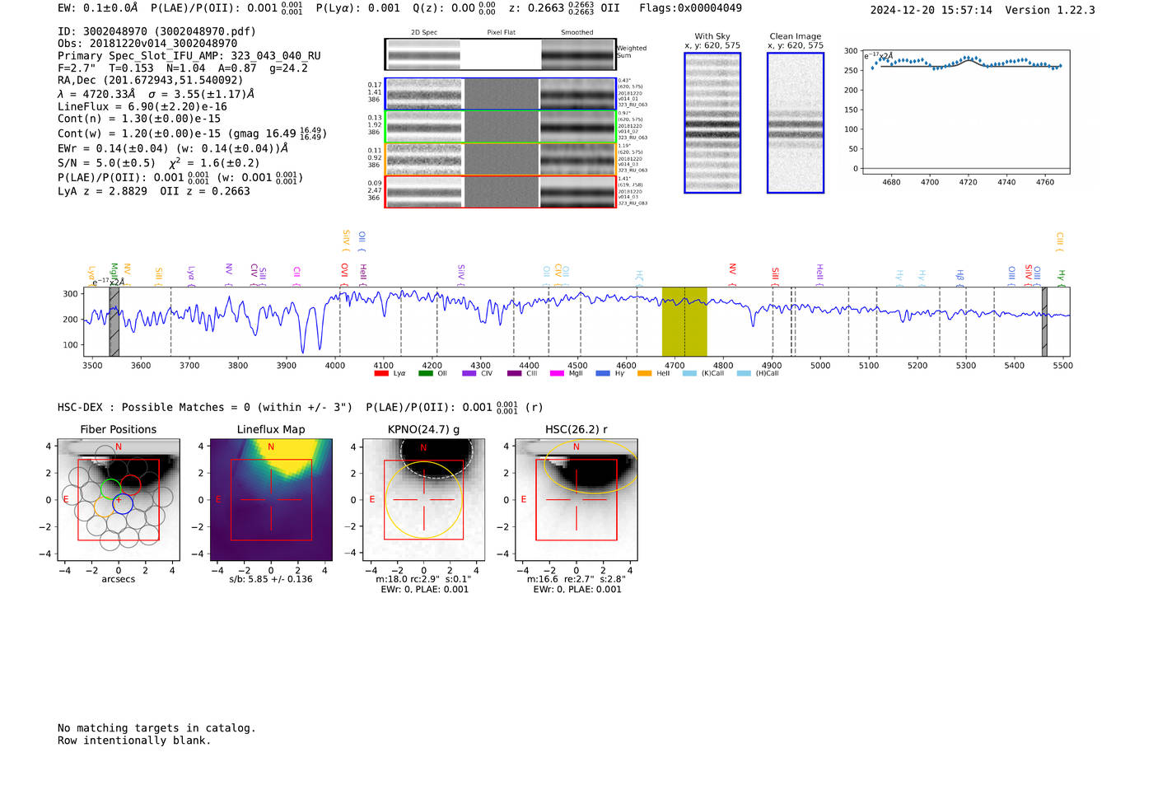Click the green fiber circle in Fiber Positions

(x=110, y=488)
